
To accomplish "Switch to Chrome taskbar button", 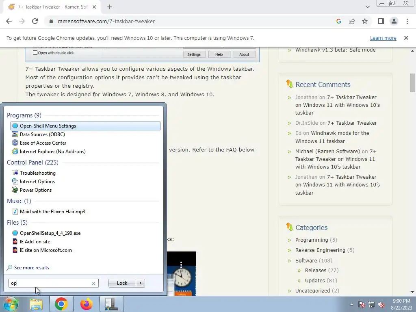I will tap(61, 304).
